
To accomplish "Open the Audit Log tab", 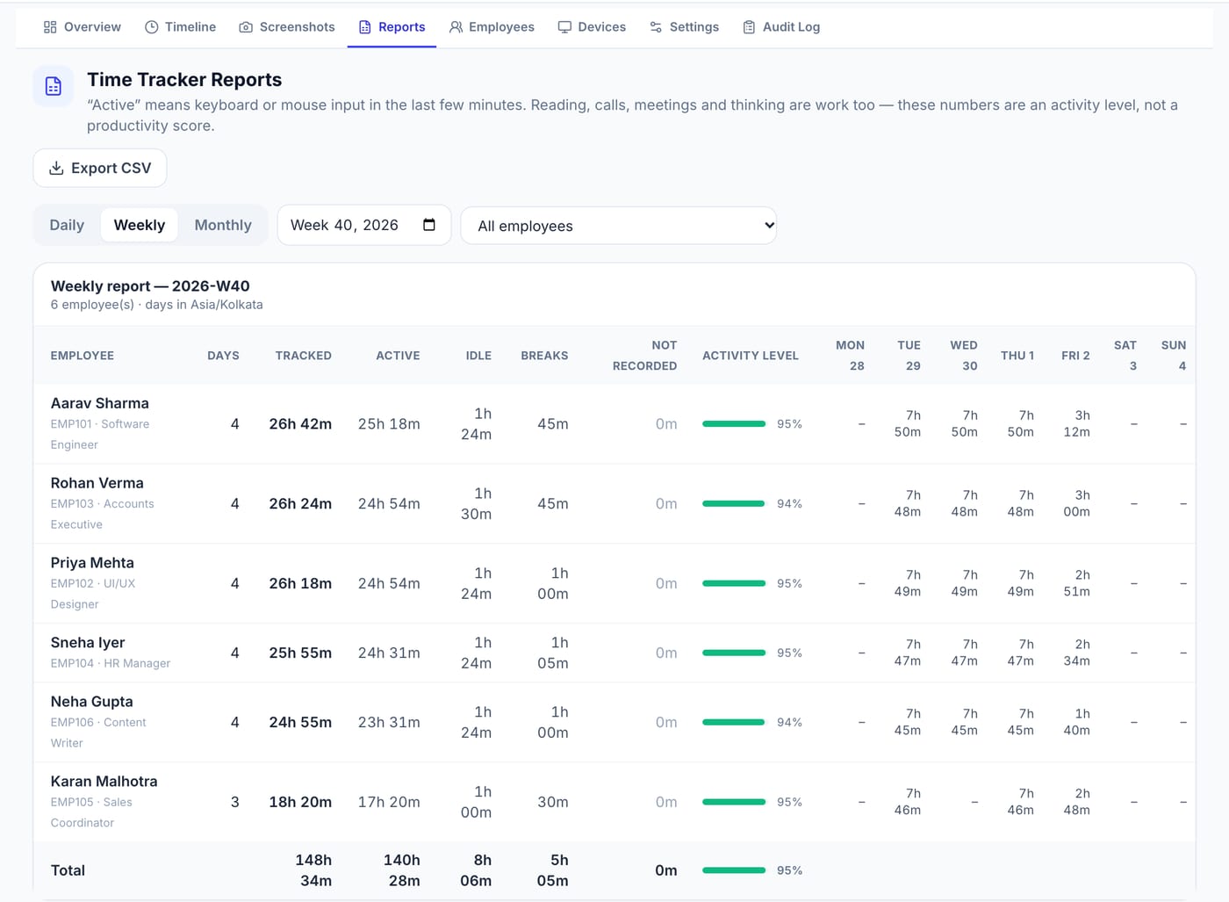I will pyautogui.click(x=781, y=27).
